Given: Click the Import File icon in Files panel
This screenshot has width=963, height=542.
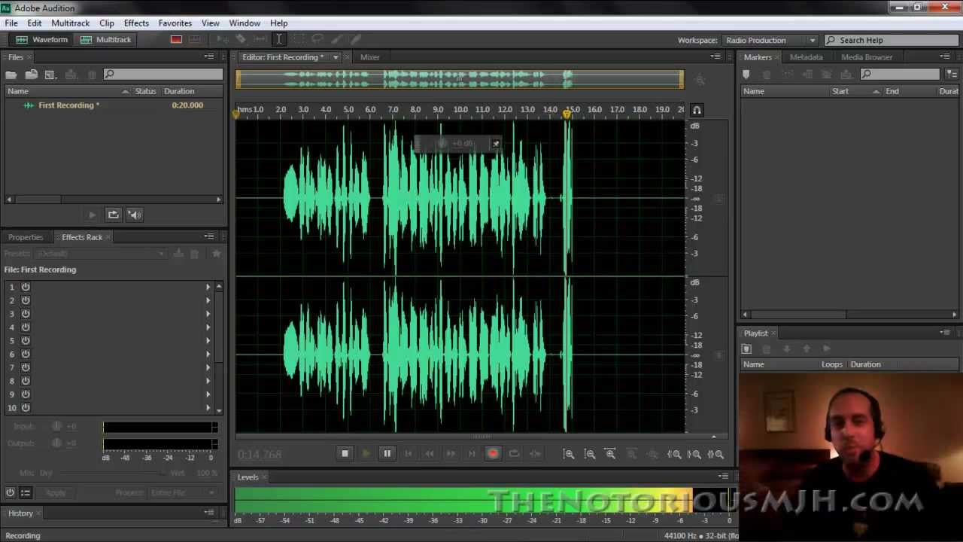Looking at the screenshot, I should click(x=31, y=75).
